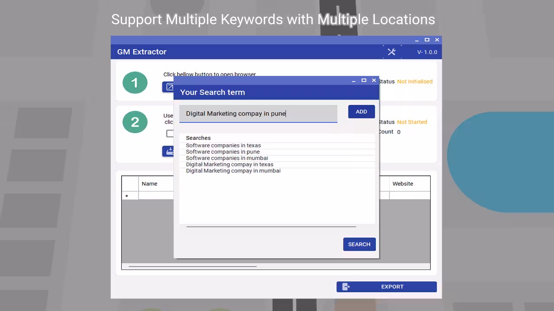Click the download icon button in step 2
This screenshot has width=554, height=311.
click(168, 151)
